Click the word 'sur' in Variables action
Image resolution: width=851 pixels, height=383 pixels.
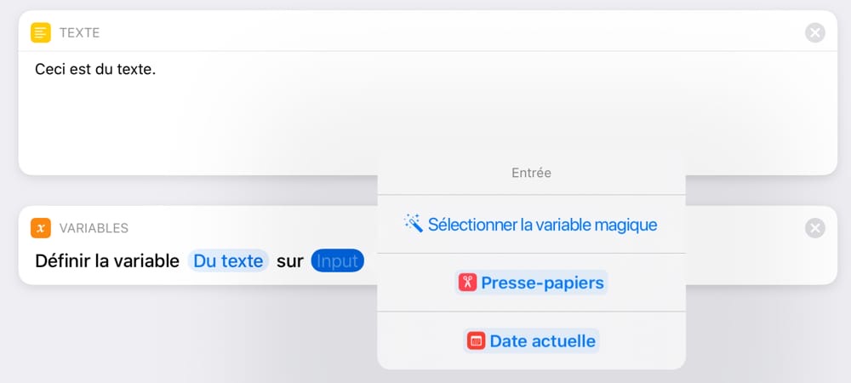pos(290,261)
